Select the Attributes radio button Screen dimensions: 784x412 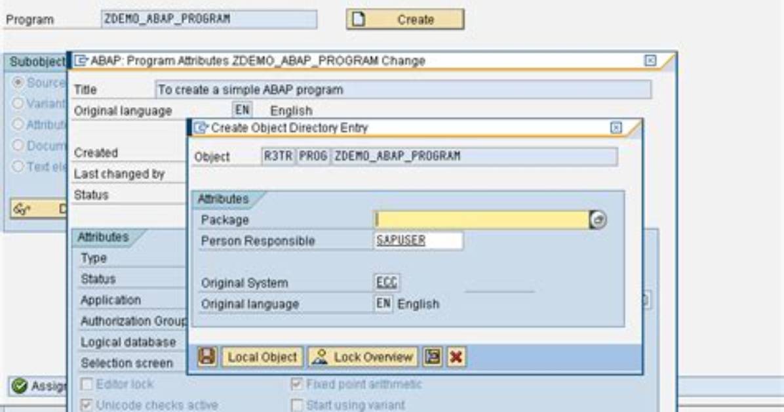point(18,124)
